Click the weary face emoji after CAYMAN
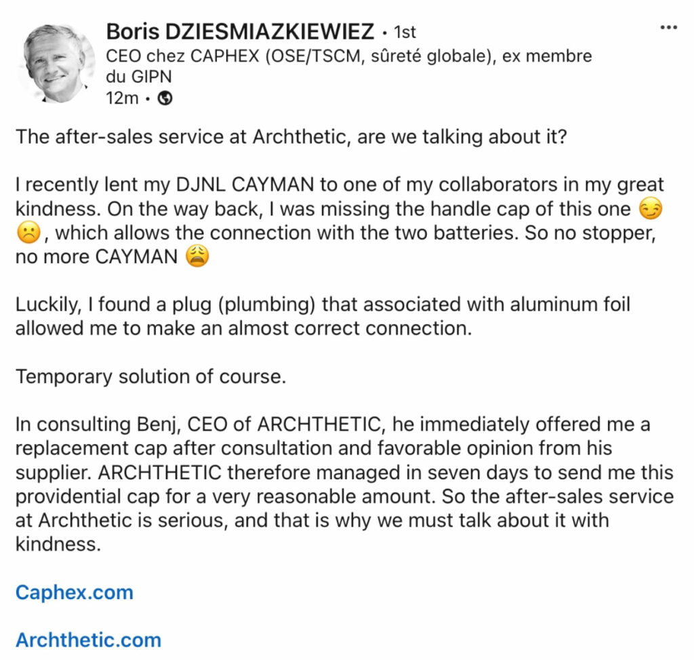Screen dimensions: 694x660 pyautogui.click(x=197, y=258)
